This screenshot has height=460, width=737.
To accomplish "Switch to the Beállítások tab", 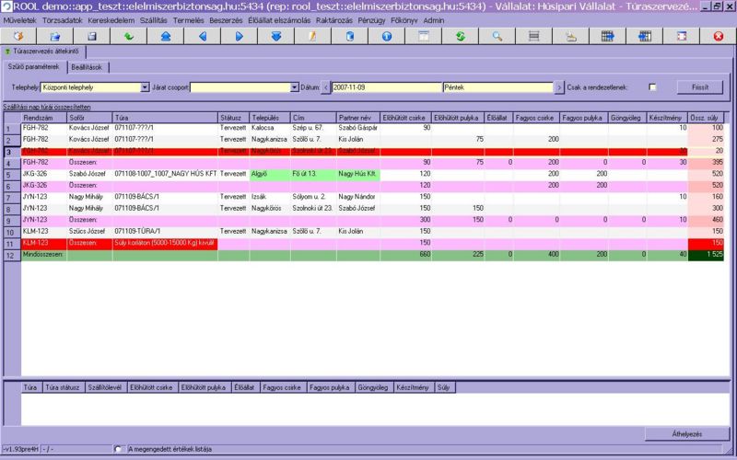I will click(91, 67).
